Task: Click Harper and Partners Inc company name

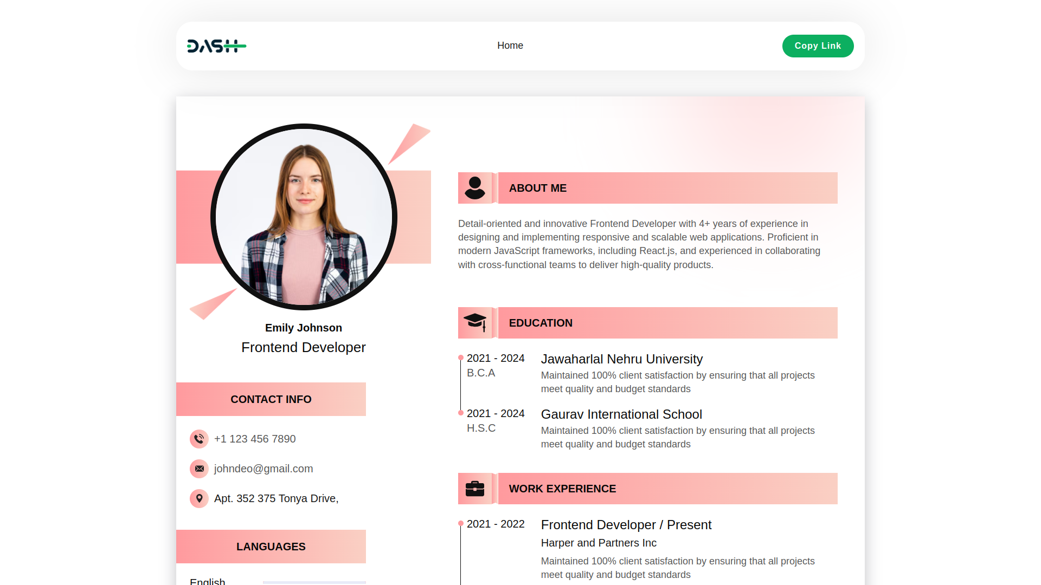Action: (599, 543)
